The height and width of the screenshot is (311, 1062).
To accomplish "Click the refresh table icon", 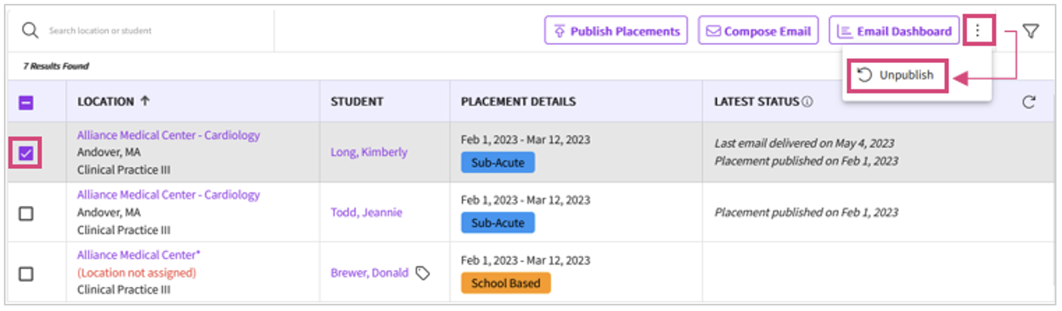I will [x=1029, y=102].
